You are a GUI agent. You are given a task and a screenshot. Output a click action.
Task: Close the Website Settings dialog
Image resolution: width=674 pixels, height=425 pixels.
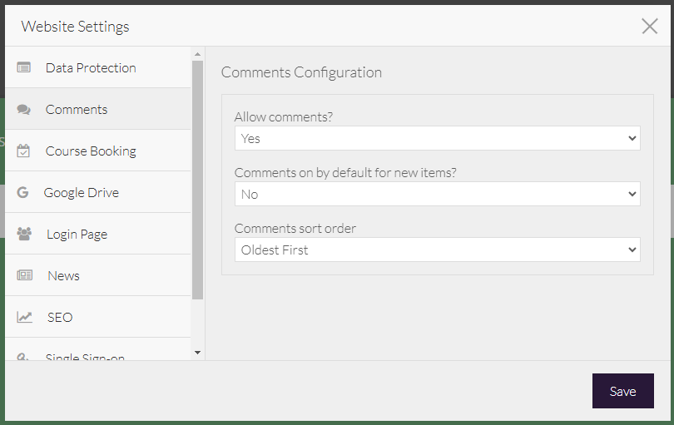coord(650,26)
